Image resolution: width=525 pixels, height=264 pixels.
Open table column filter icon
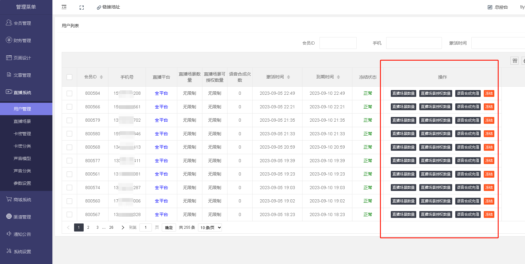point(515,61)
